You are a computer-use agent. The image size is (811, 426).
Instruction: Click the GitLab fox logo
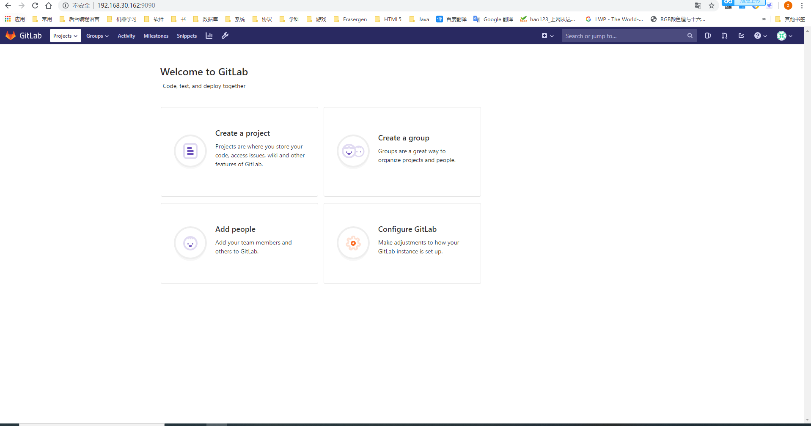click(11, 35)
